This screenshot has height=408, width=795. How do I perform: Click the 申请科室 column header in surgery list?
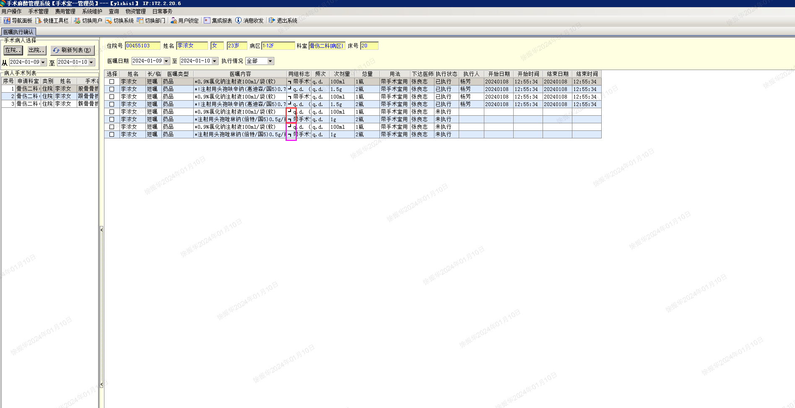pyautogui.click(x=28, y=81)
